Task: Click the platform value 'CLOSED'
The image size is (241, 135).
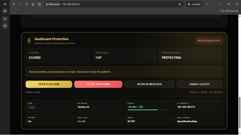Action: [35, 58]
